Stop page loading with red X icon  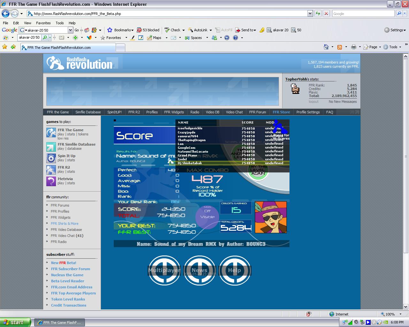(326, 13)
